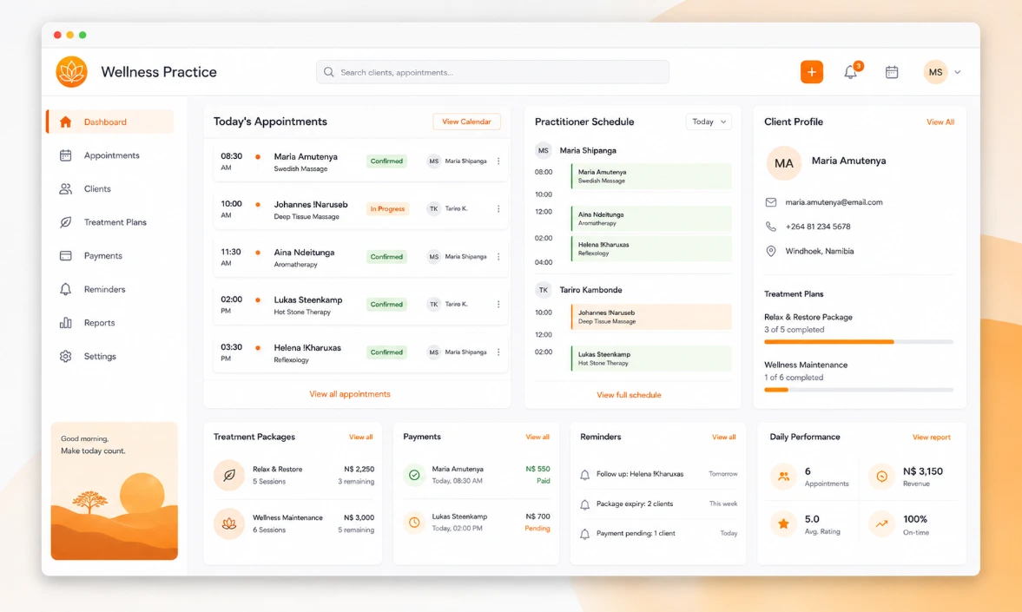Click the View Calendar button
1022x612 pixels.
tap(466, 122)
